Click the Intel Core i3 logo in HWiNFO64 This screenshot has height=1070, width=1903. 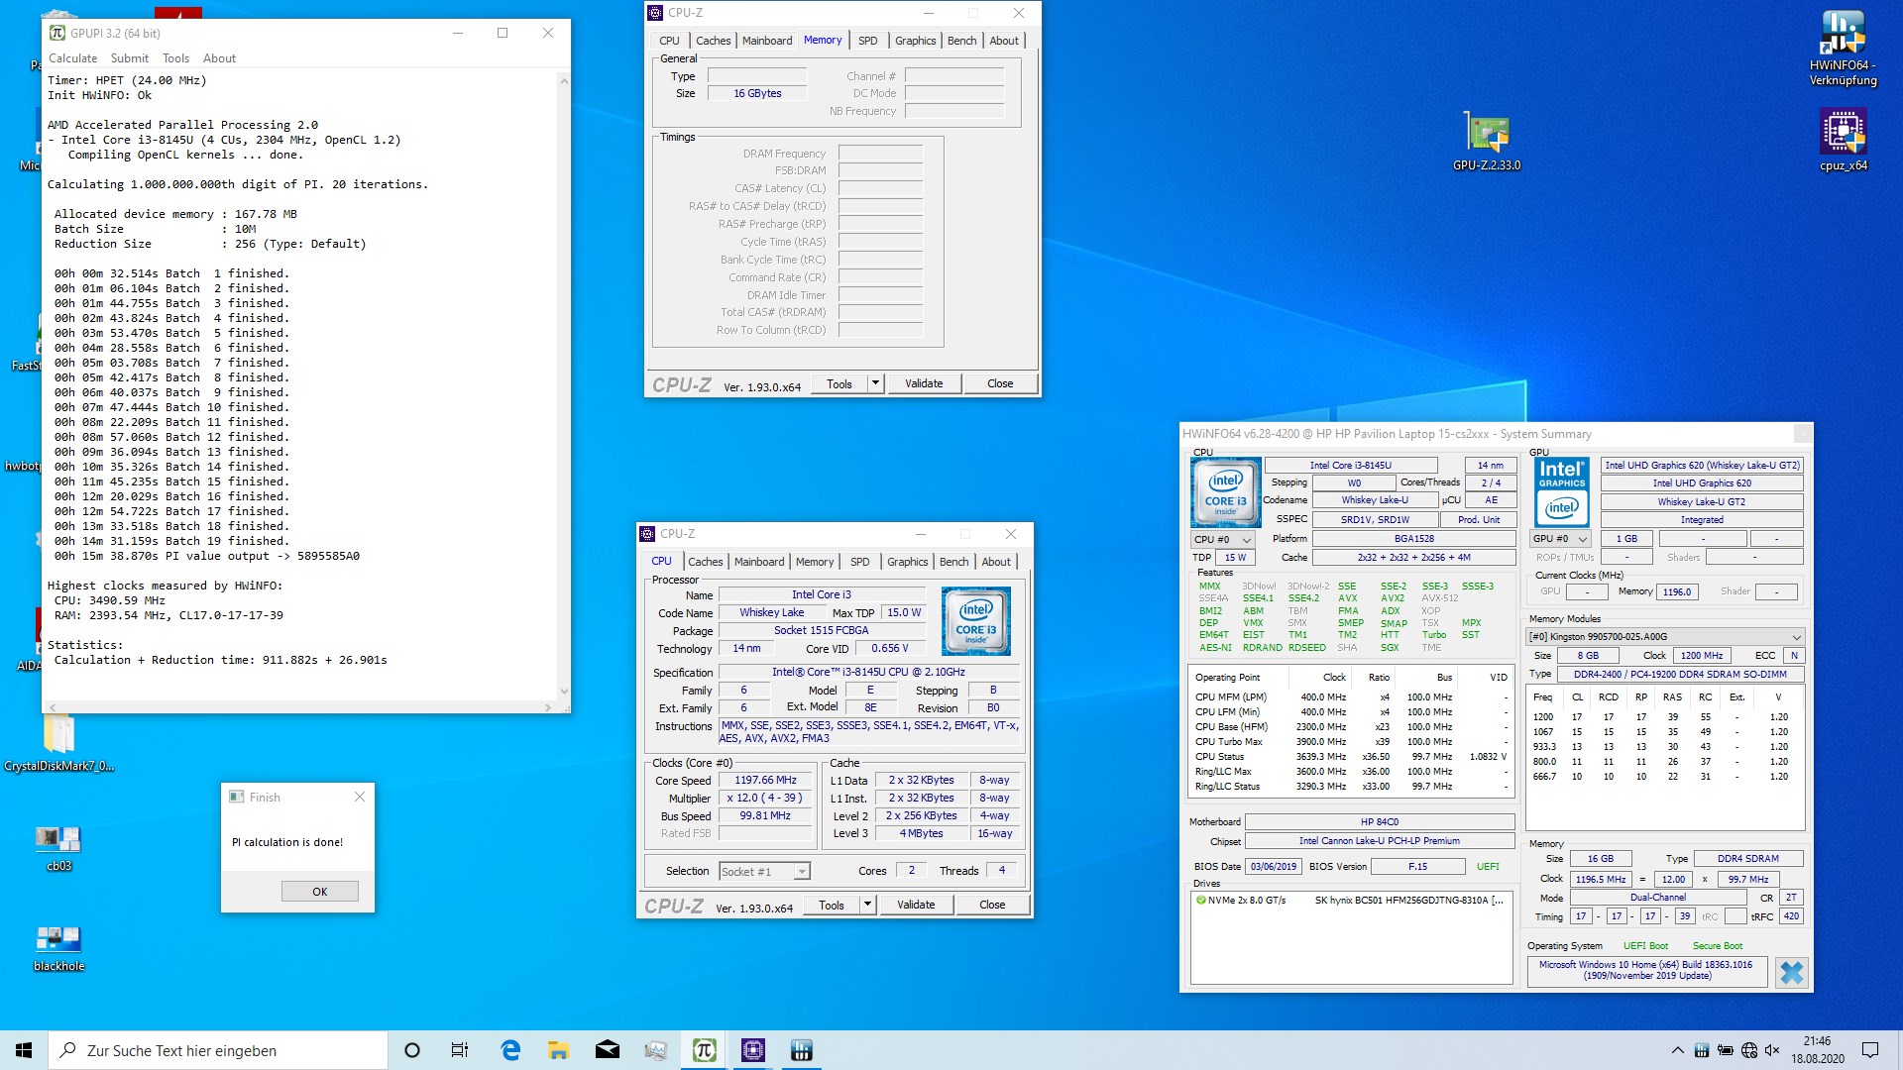(1225, 492)
